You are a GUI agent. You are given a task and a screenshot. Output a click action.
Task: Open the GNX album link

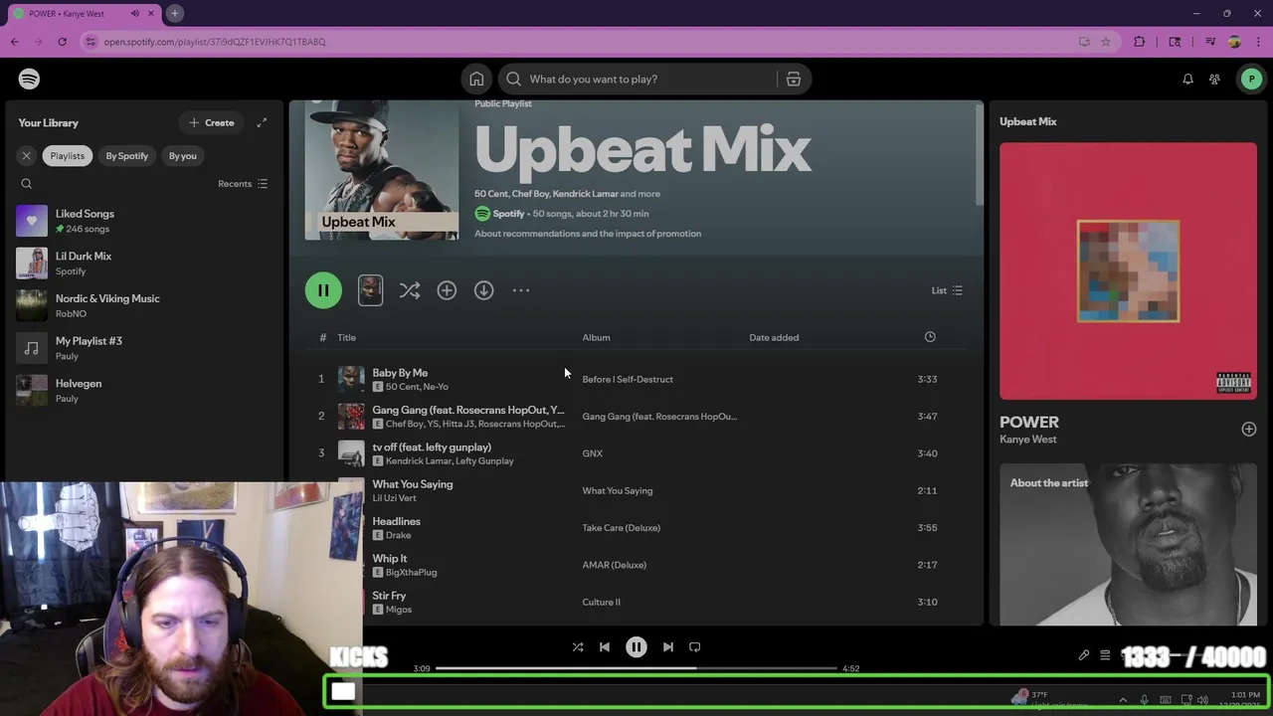592,453
